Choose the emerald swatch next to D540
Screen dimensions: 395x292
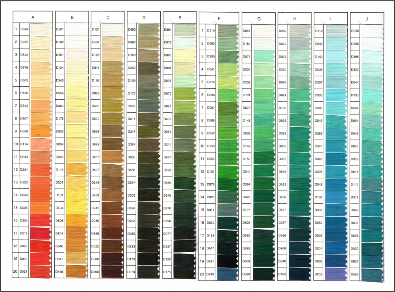point(264,171)
